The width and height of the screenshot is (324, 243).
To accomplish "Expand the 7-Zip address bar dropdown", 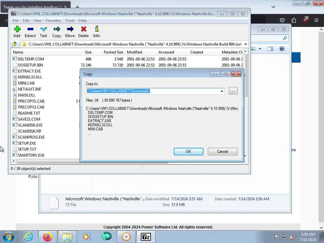I will (x=246, y=44).
